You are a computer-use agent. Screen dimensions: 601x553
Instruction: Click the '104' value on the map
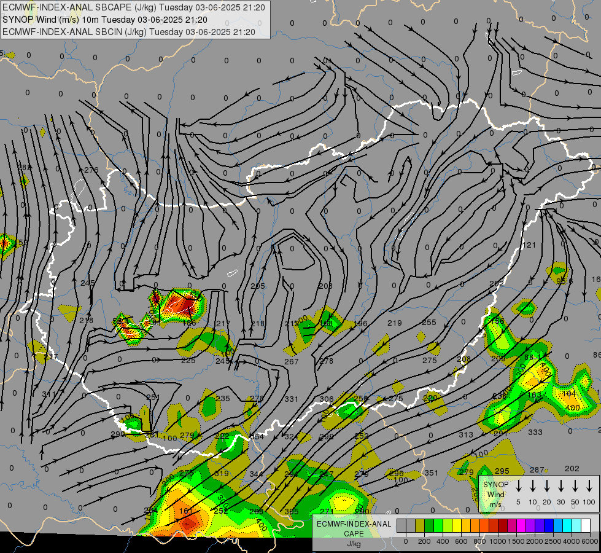pos(569,394)
